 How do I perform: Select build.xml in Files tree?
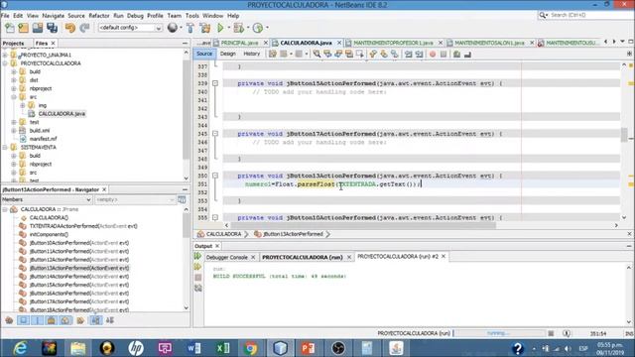(40, 130)
